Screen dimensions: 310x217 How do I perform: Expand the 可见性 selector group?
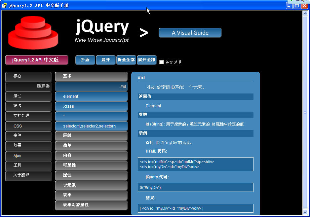91,165
